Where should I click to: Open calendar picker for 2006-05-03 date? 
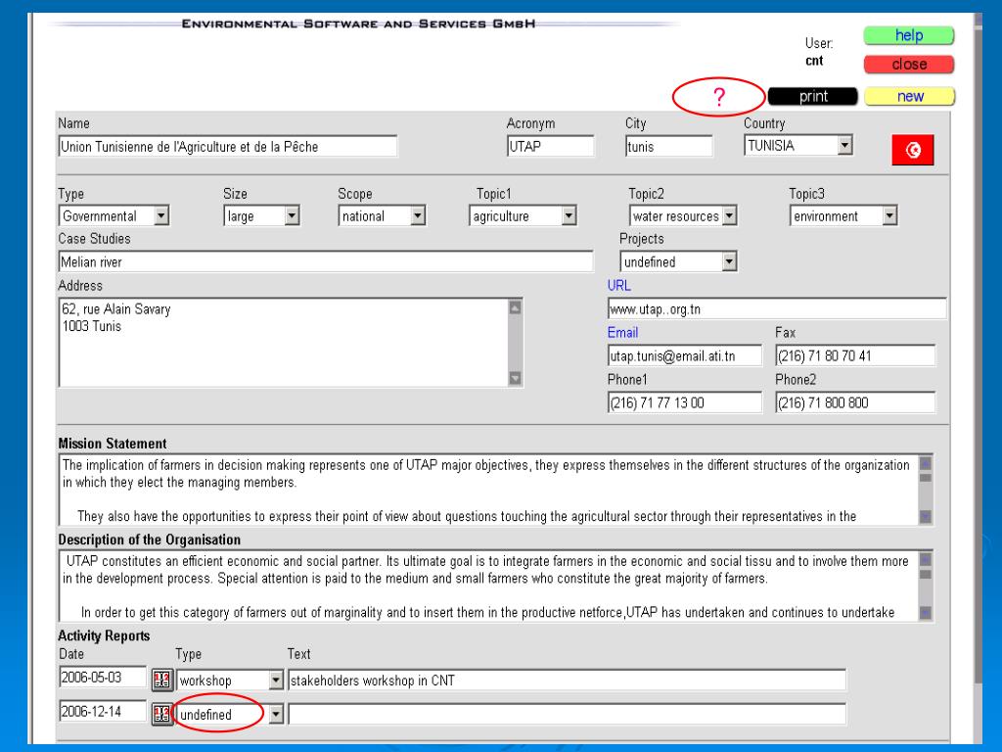[162, 680]
